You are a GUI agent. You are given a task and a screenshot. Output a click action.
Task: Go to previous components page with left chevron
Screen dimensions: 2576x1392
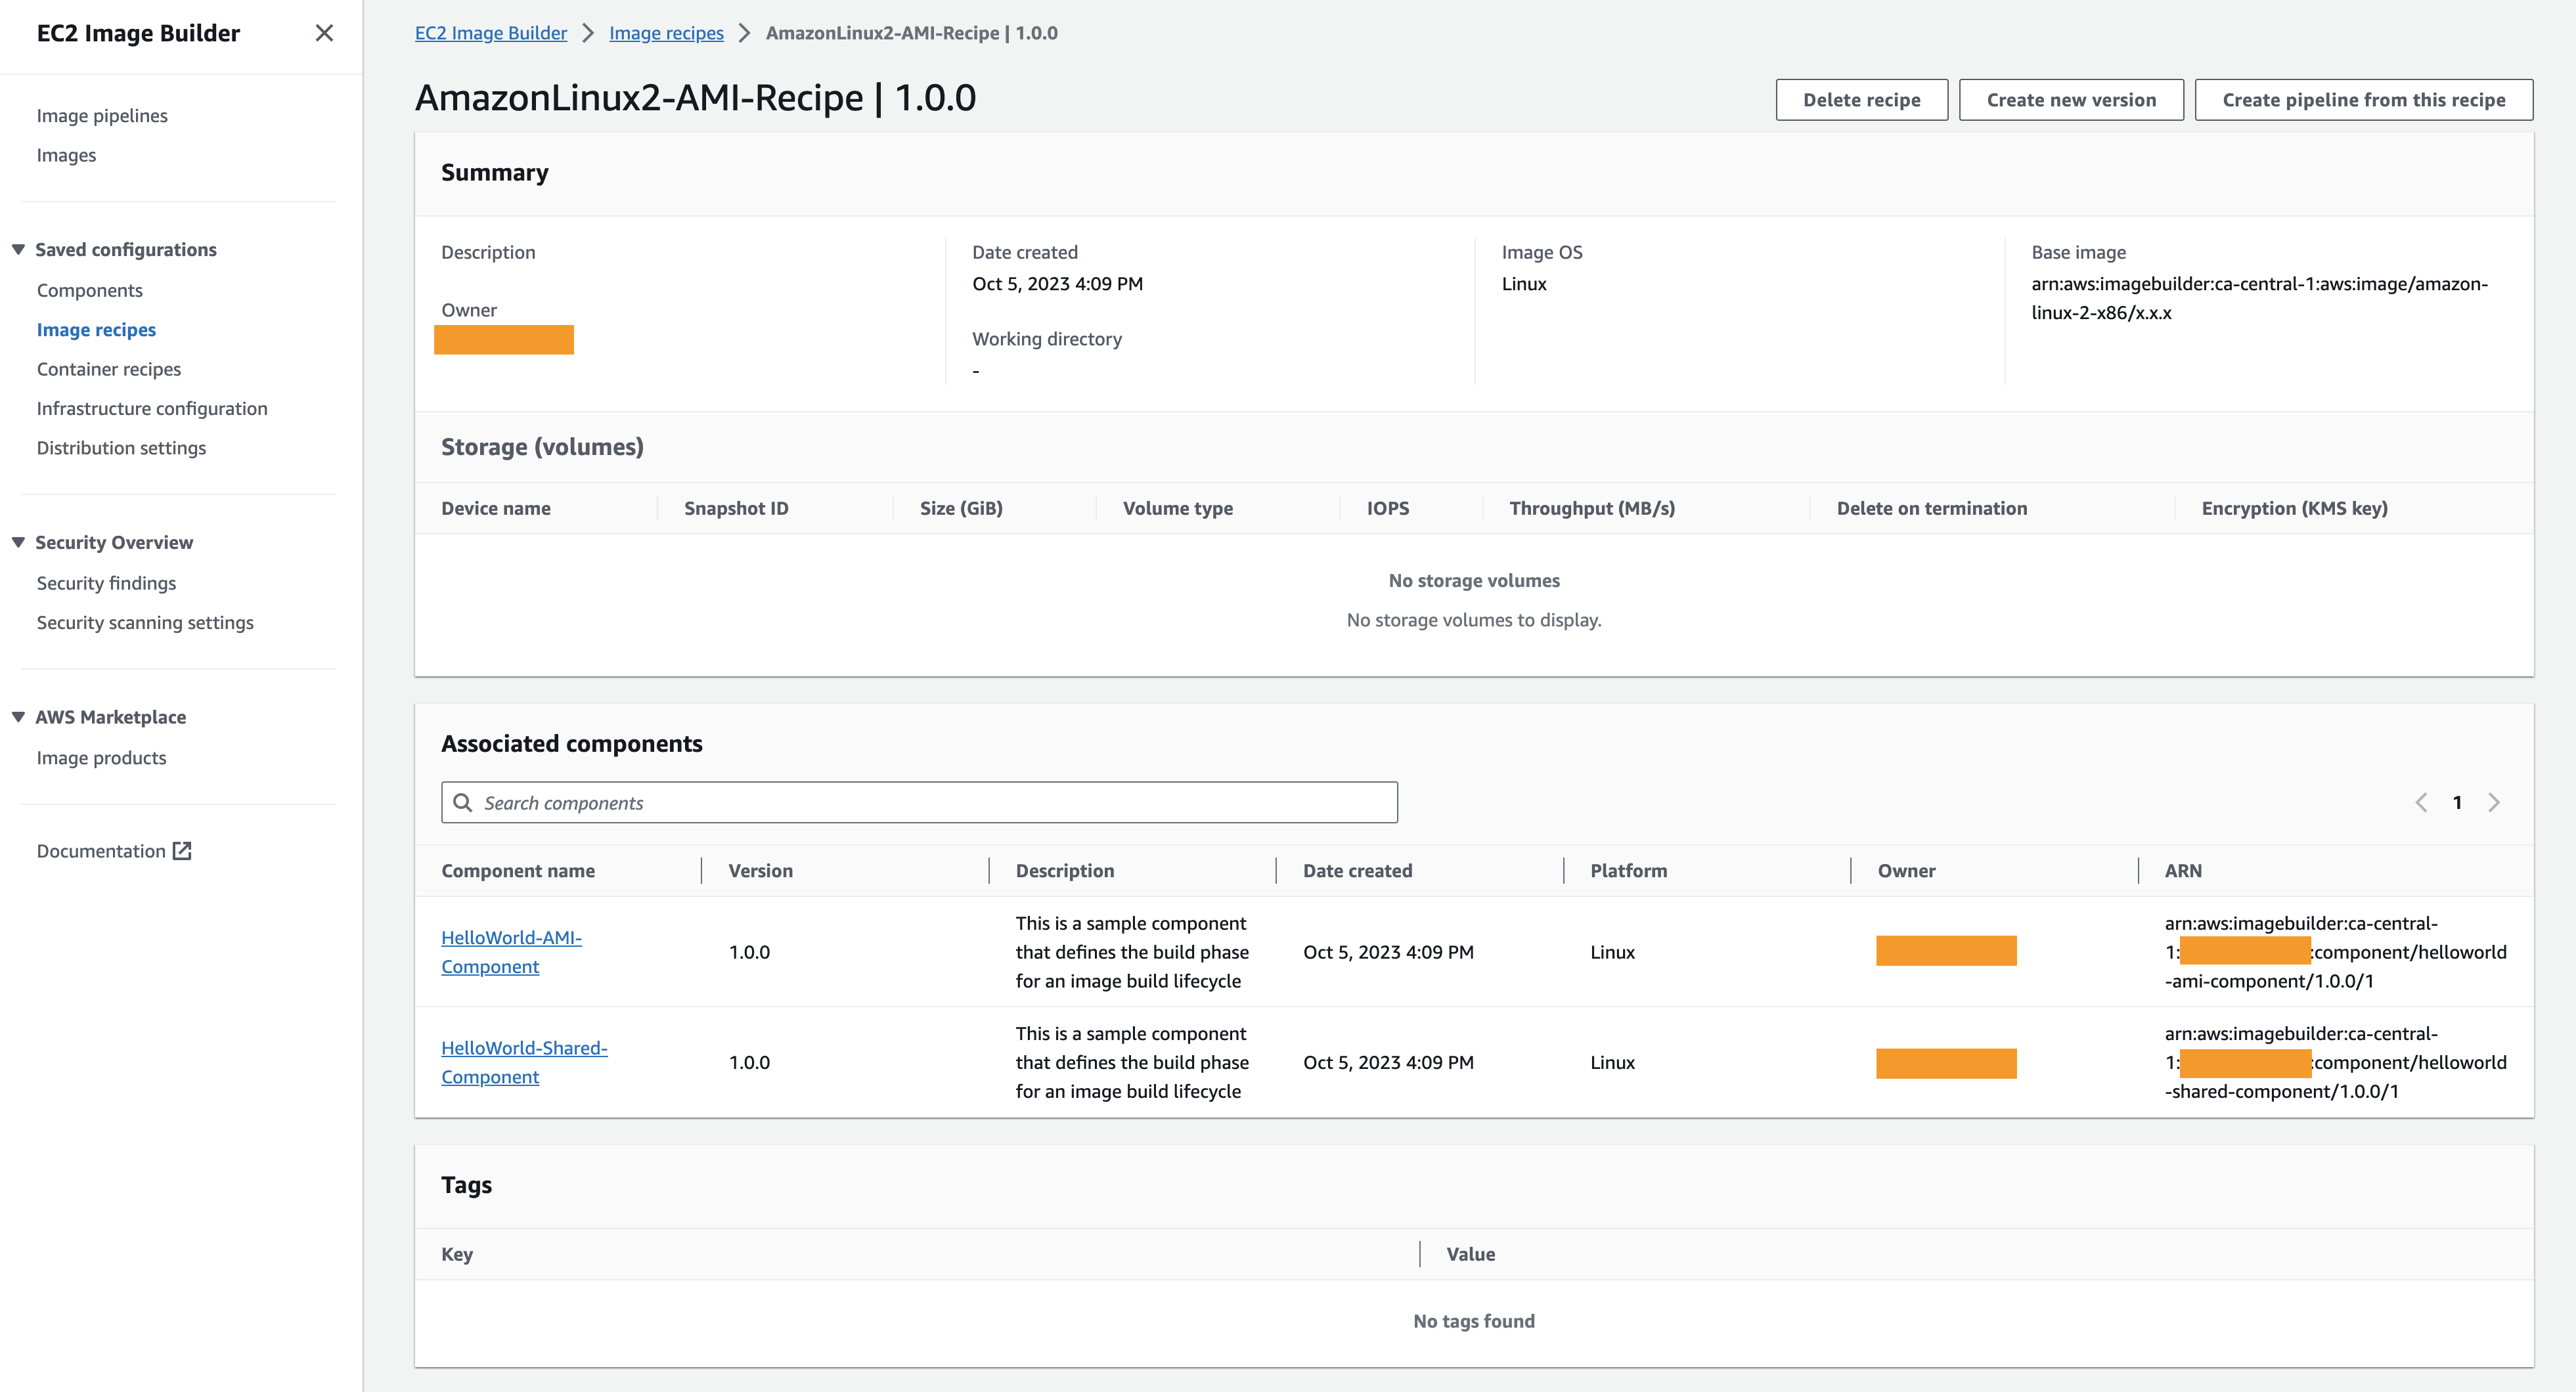pyautogui.click(x=2421, y=802)
